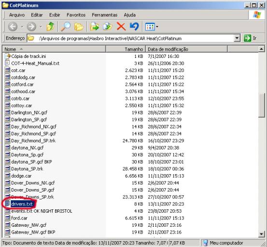
Task: Select the cottoy.car file icon
Action: pos(7,105)
